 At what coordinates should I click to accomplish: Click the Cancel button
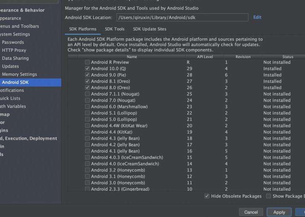(x=251, y=212)
